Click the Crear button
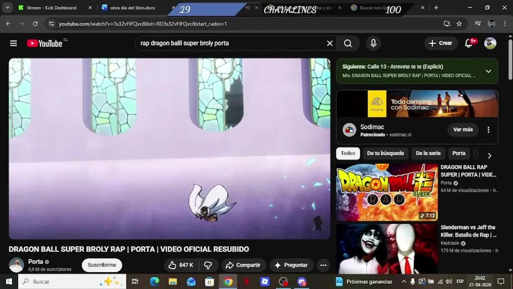The height and width of the screenshot is (289, 513). [441, 43]
